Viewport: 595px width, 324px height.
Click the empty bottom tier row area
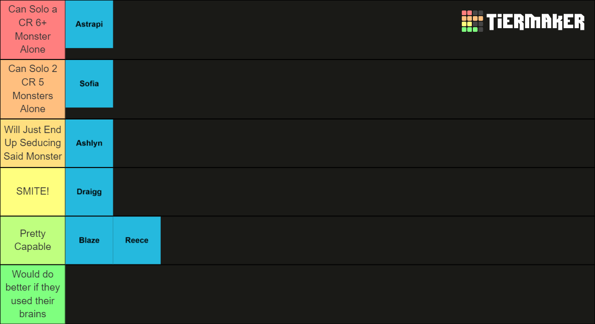click(330, 294)
